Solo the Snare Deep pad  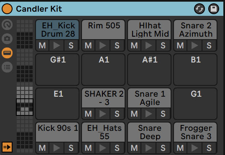(x=163, y=148)
